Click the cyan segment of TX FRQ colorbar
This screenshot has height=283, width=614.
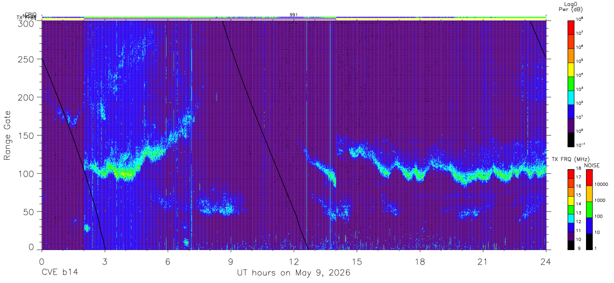coord(571,218)
